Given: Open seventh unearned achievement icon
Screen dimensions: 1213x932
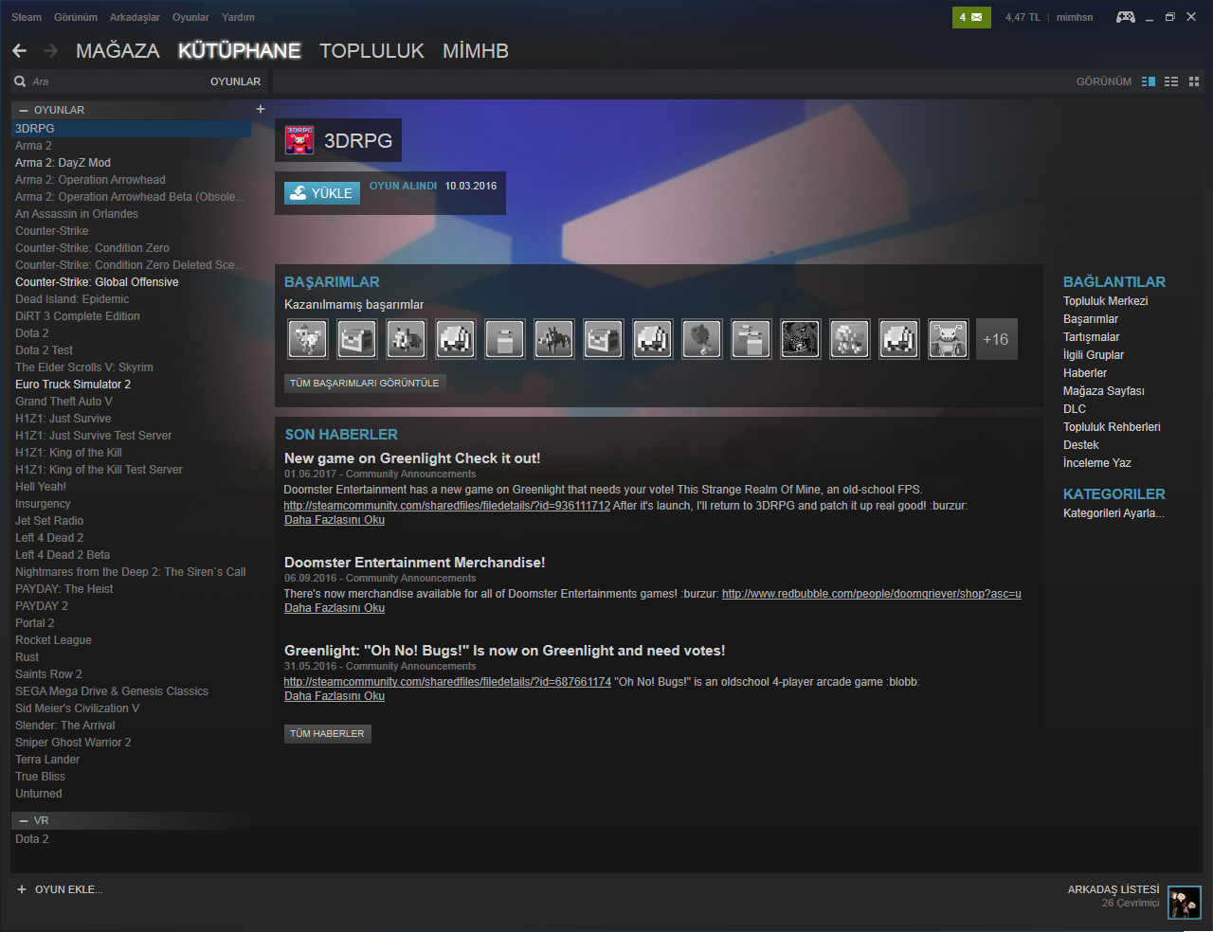Looking at the screenshot, I should [603, 339].
